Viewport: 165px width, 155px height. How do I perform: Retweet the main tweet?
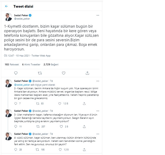[x=40, y=73]
